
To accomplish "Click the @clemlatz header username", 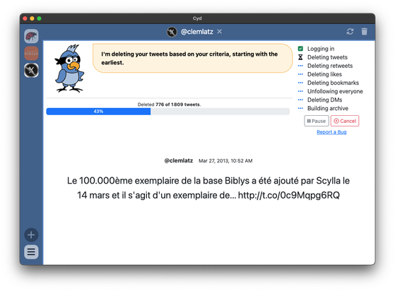I will pos(197,32).
